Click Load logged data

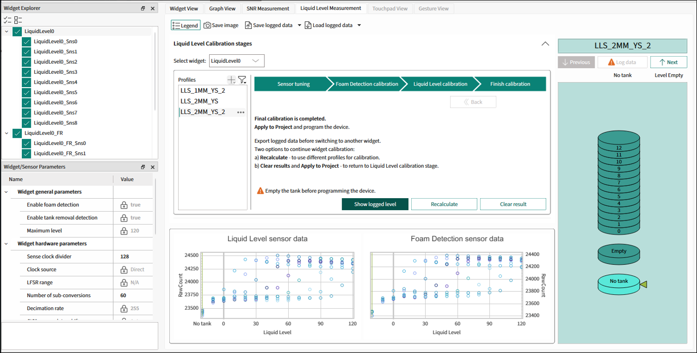coord(329,25)
